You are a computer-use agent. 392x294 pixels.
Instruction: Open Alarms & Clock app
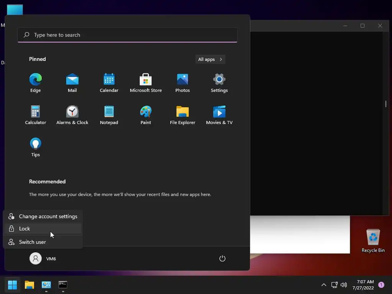click(72, 115)
